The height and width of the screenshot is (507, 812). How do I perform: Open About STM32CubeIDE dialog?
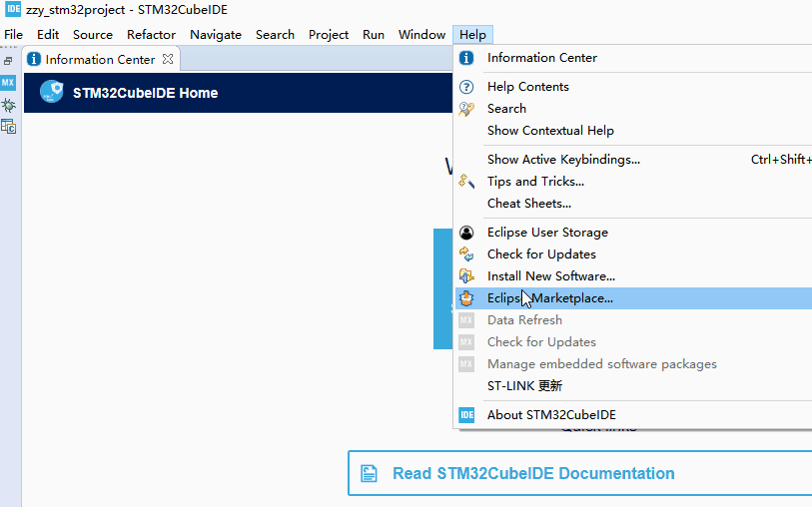tap(633, 415)
